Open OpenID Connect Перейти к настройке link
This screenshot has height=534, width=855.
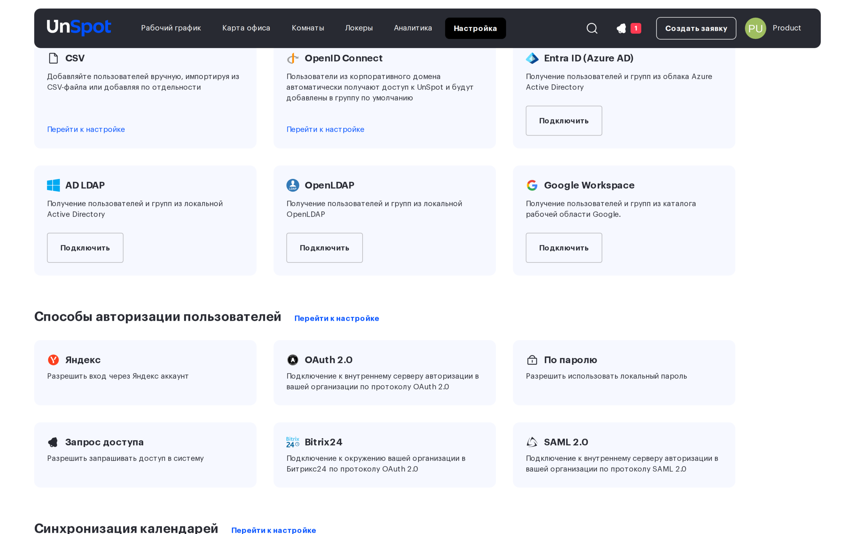click(325, 129)
